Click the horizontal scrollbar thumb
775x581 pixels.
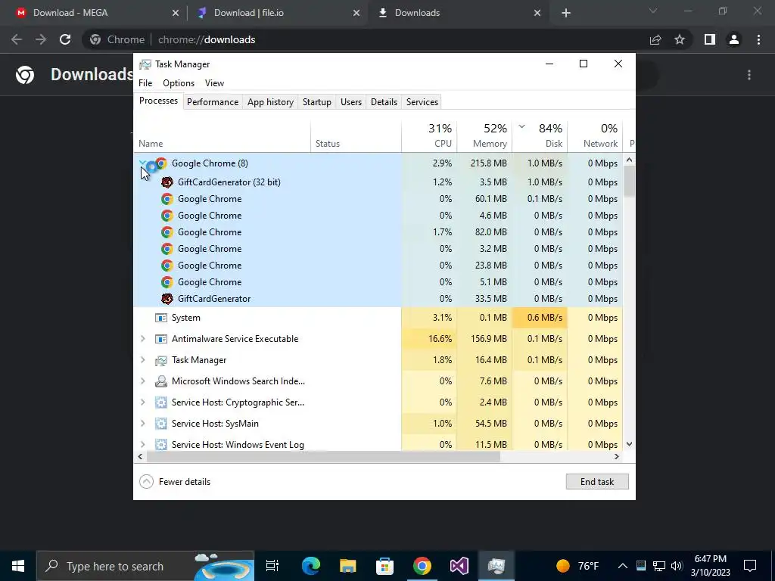pyautogui.click(x=324, y=457)
